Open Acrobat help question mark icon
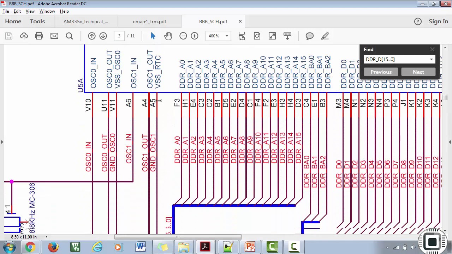 [418, 22]
